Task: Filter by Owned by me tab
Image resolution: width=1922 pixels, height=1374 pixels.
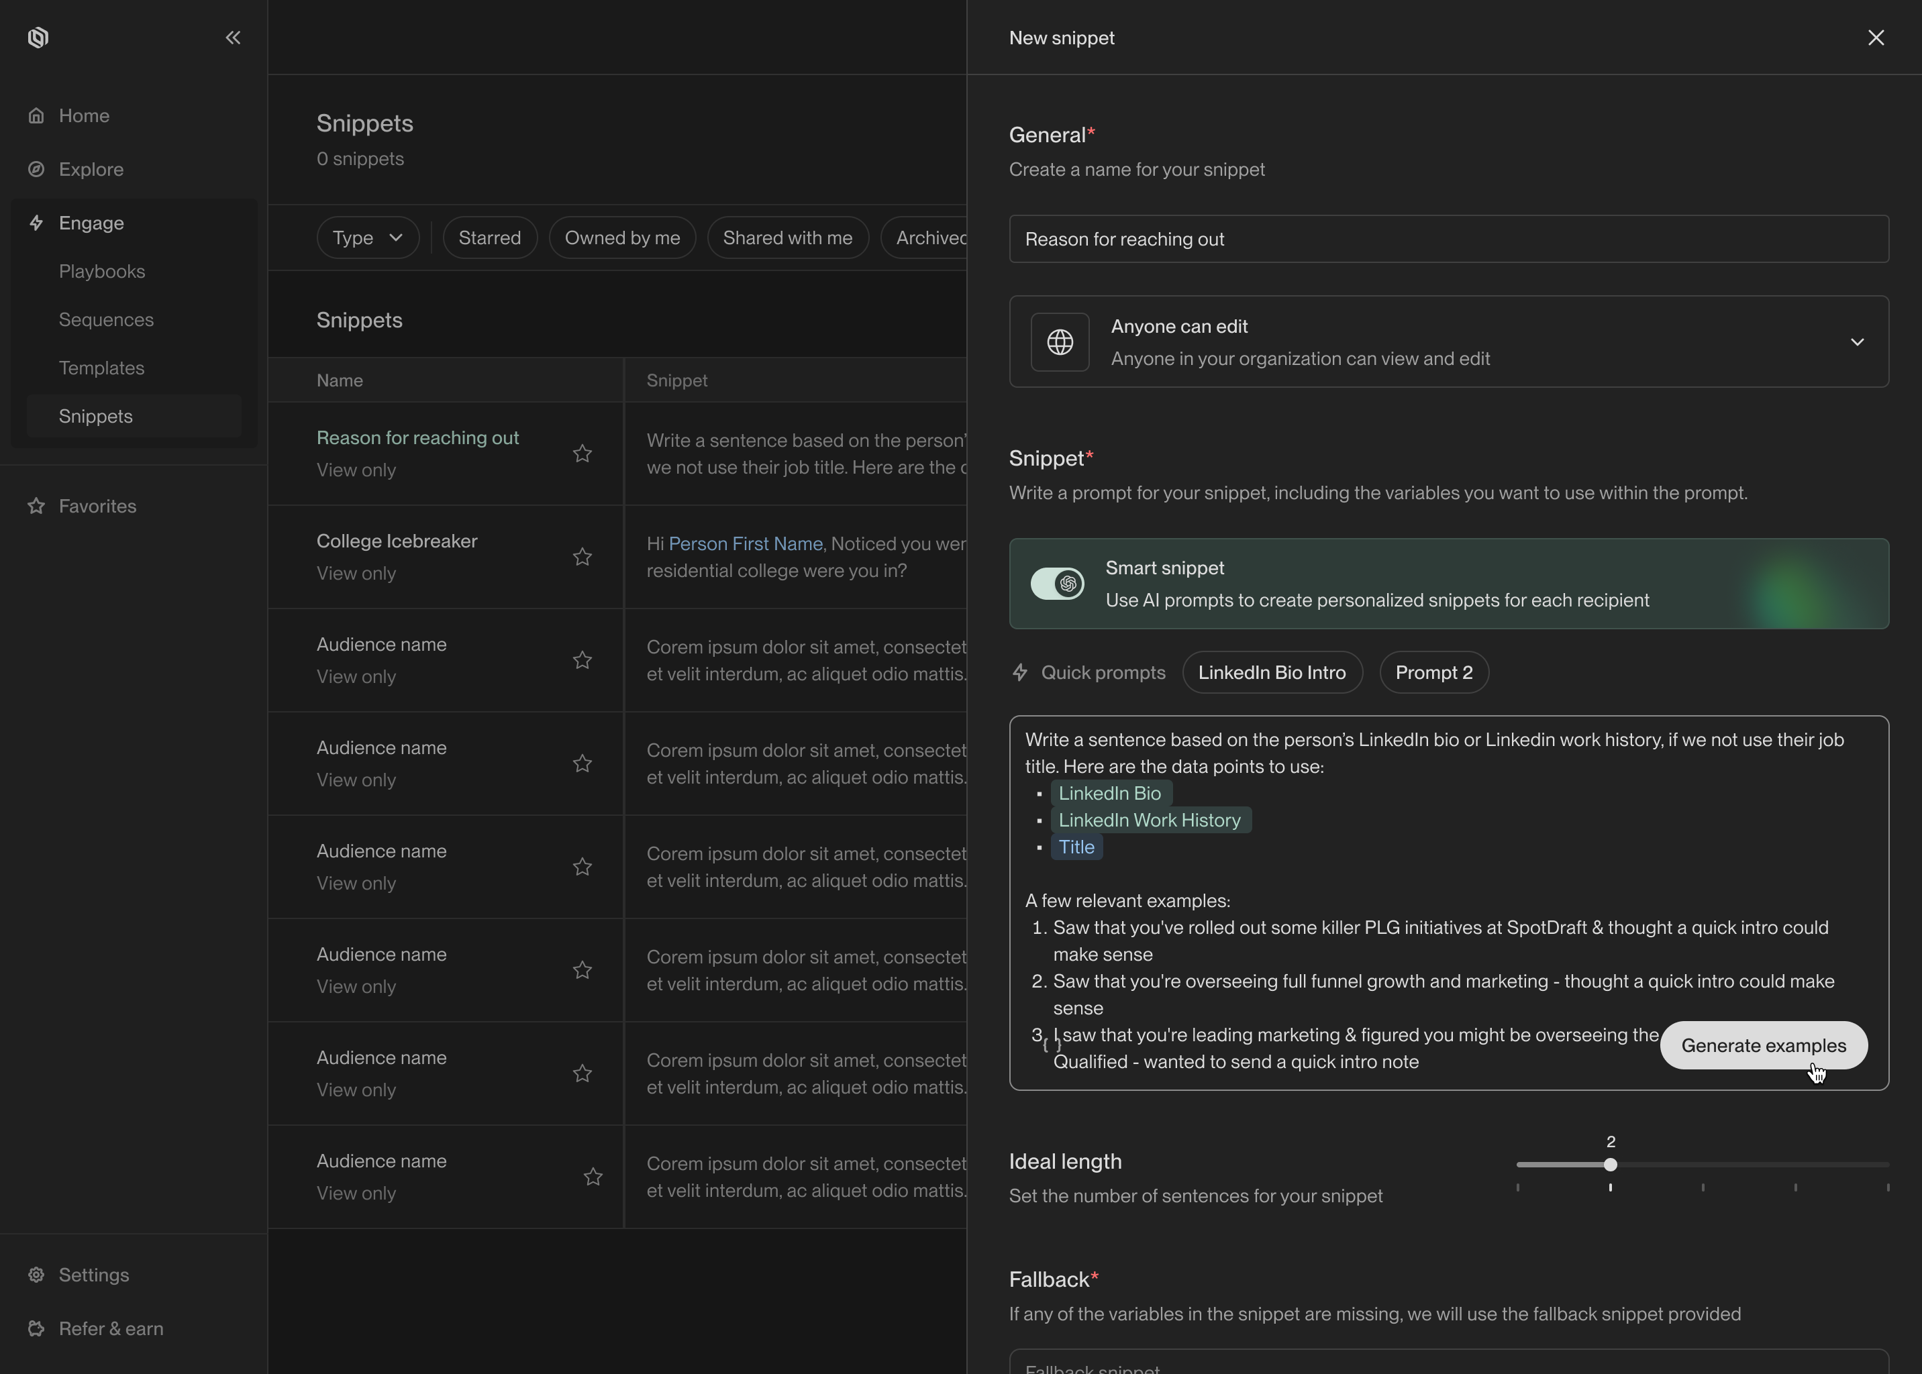Action: pos(622,237)
